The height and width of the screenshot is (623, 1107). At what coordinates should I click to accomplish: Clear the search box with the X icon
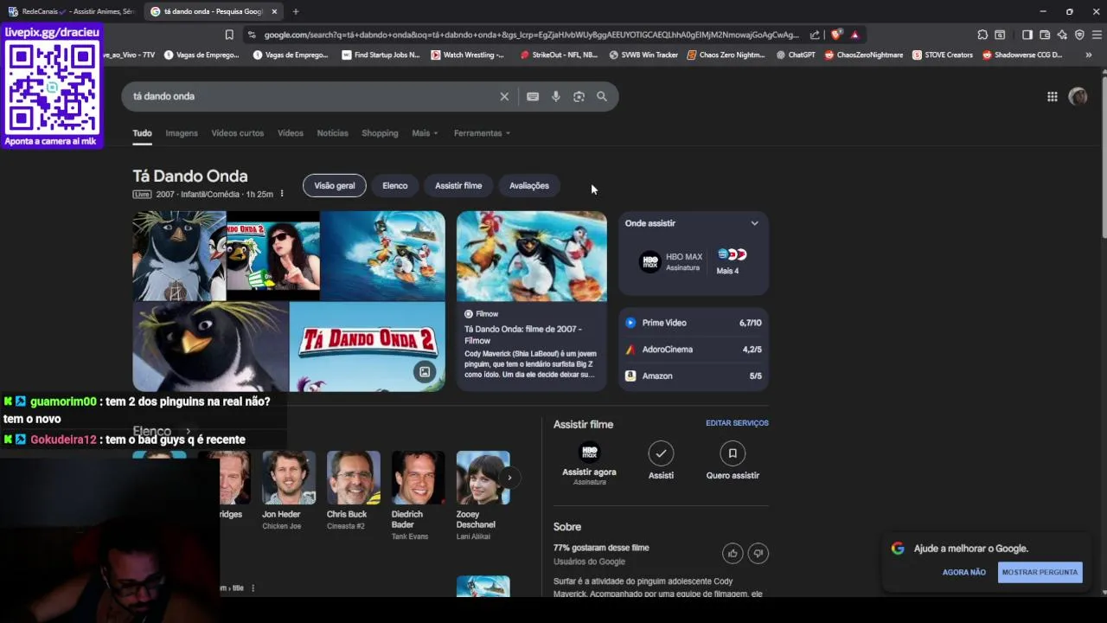[504, 97]
